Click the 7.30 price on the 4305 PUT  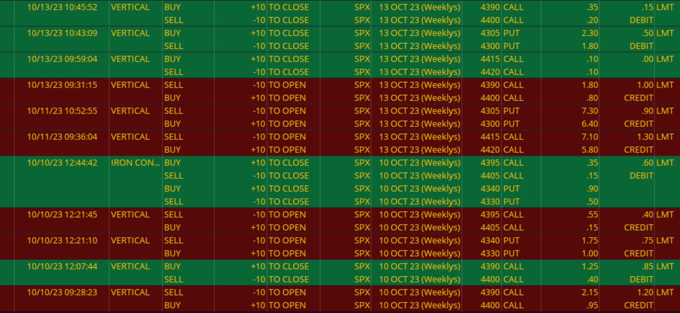(x=589, y=111)
